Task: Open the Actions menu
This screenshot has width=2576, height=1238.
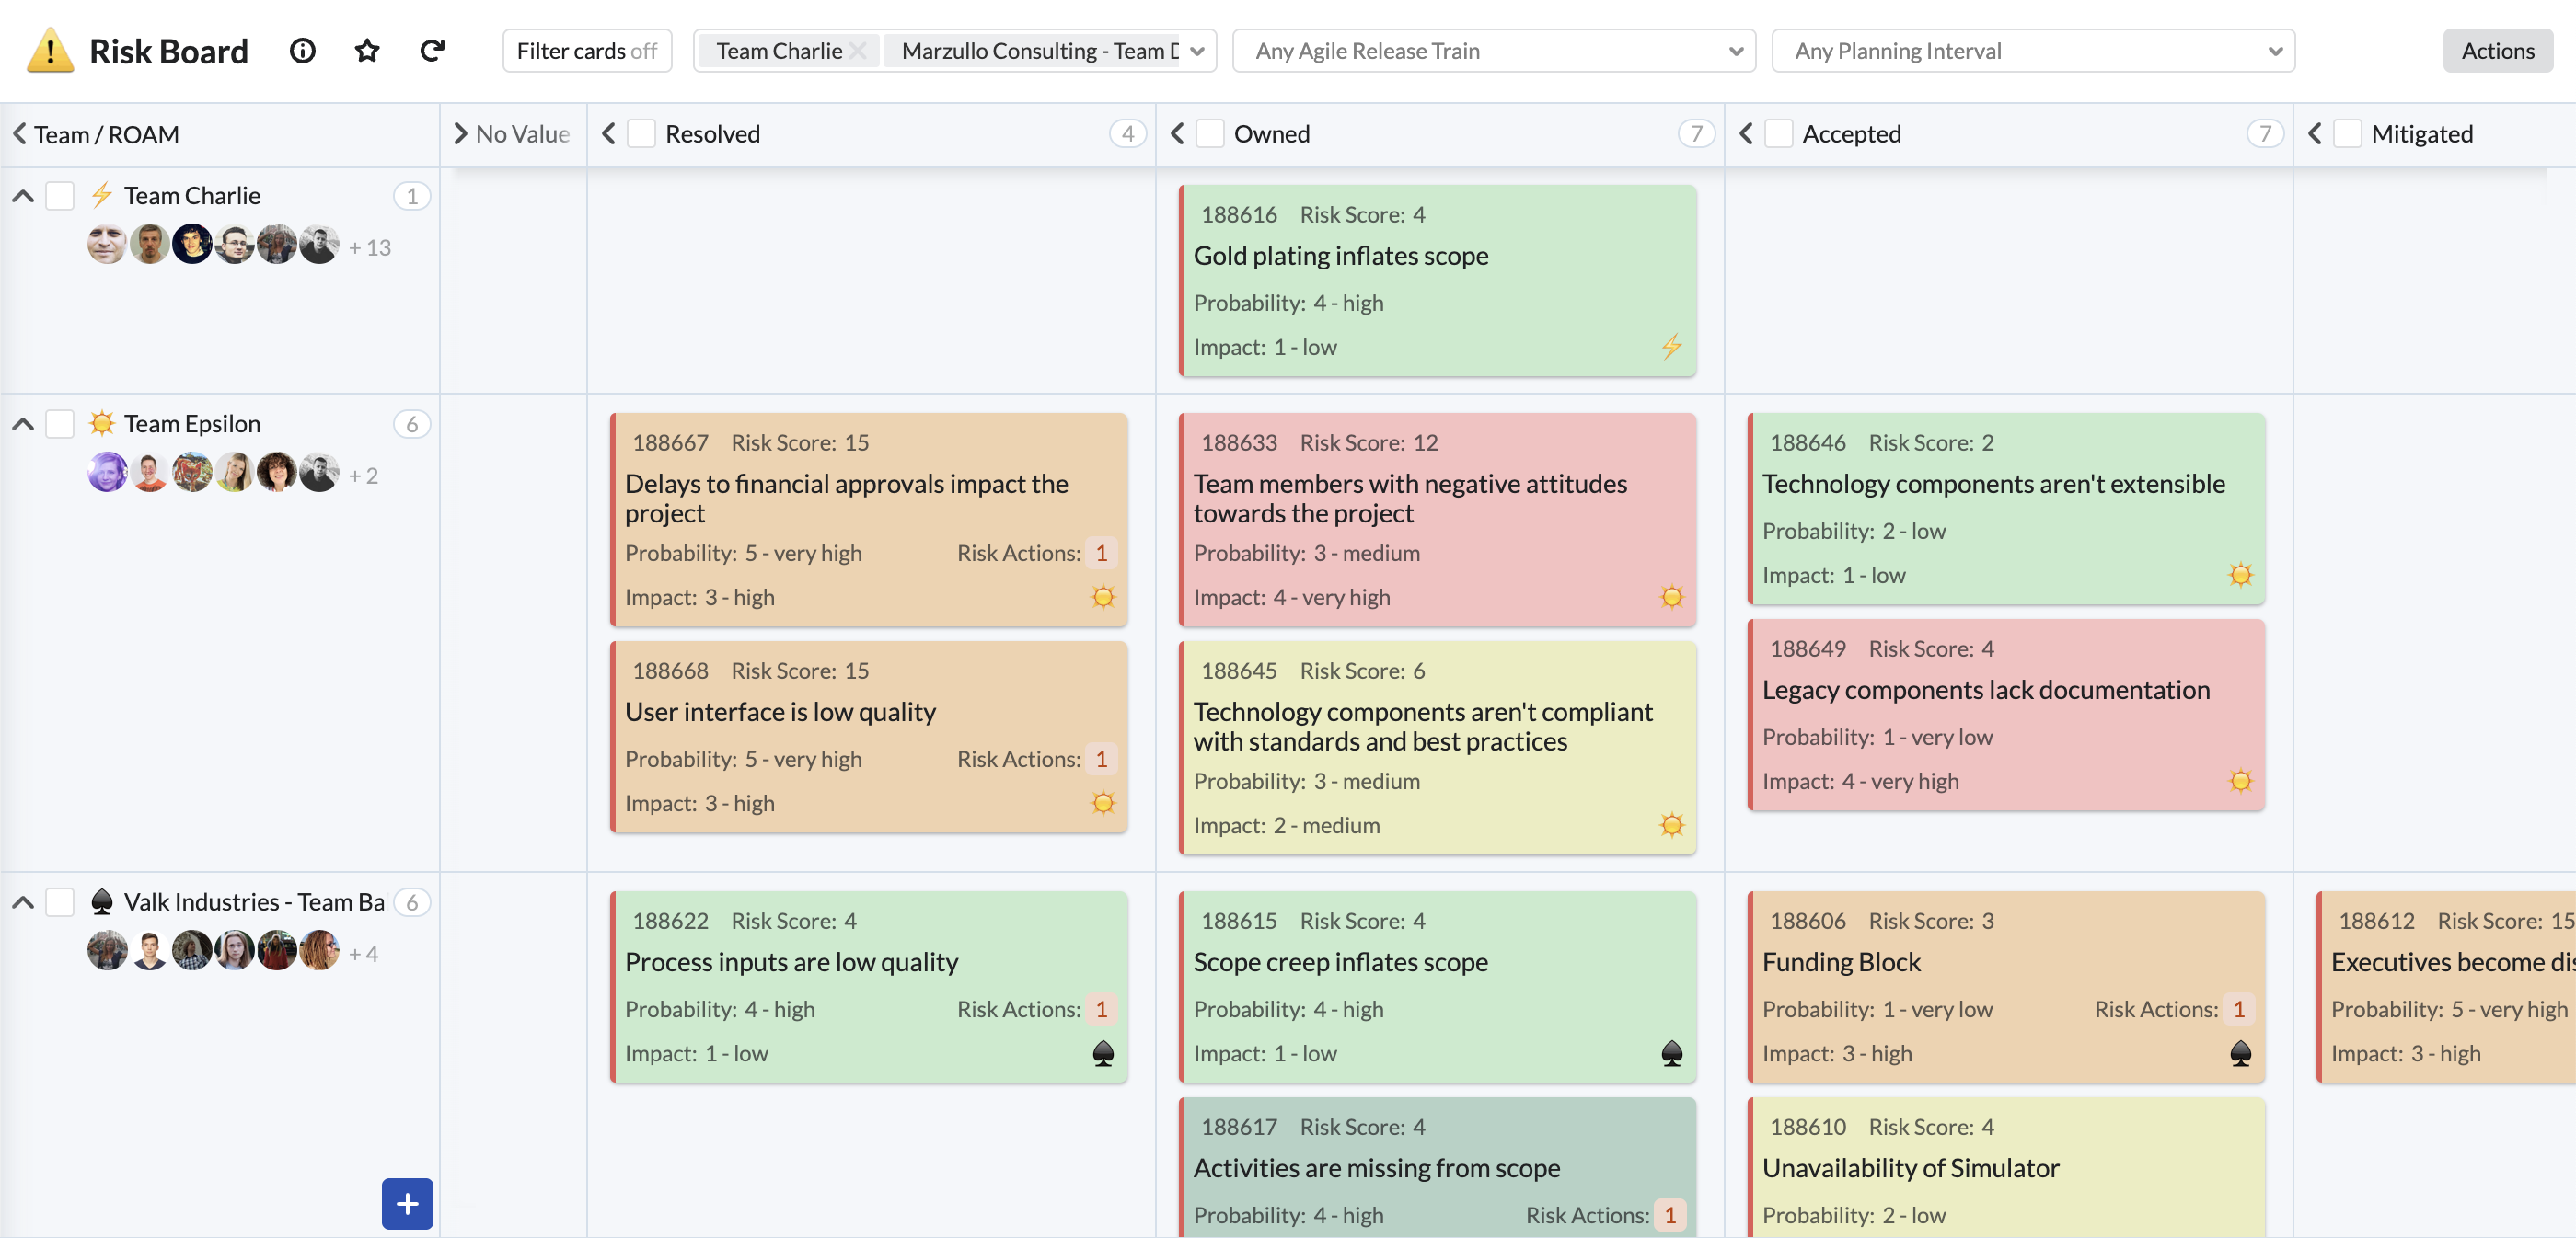Action: [x=2496, y=51]
